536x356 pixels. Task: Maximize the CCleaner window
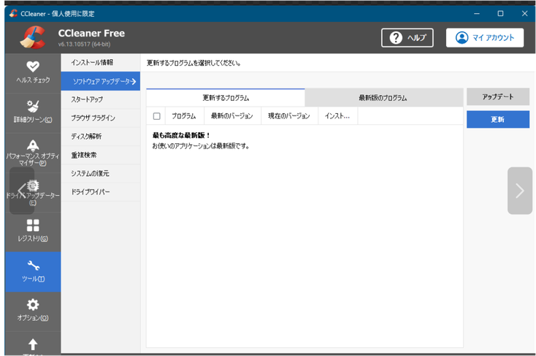[500, 14]
